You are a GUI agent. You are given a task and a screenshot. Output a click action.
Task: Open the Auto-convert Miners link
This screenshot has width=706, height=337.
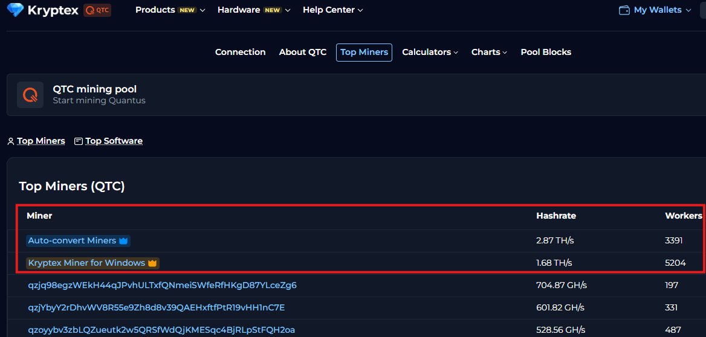pyautogui.click(x=72, y=241)
